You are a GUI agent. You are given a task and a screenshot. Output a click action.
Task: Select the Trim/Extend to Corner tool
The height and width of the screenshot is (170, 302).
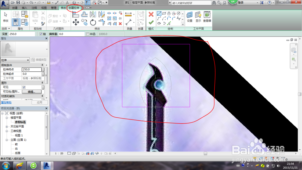(101, 22)
